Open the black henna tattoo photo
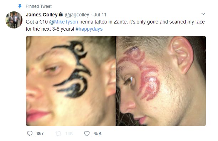 coord(71,81)
